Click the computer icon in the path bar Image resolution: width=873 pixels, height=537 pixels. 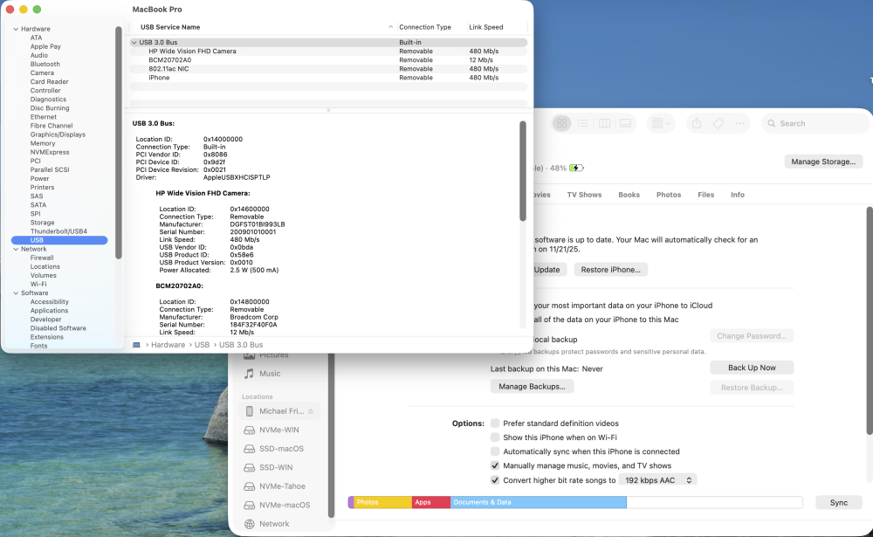136,345
